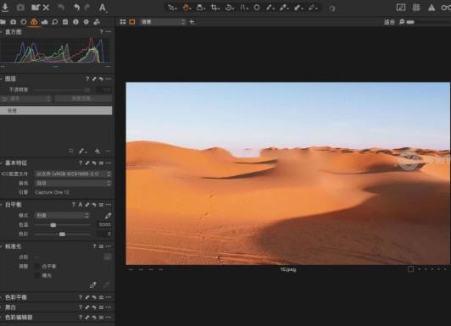Switch viewer to multi-image grid view

point(123,22)
